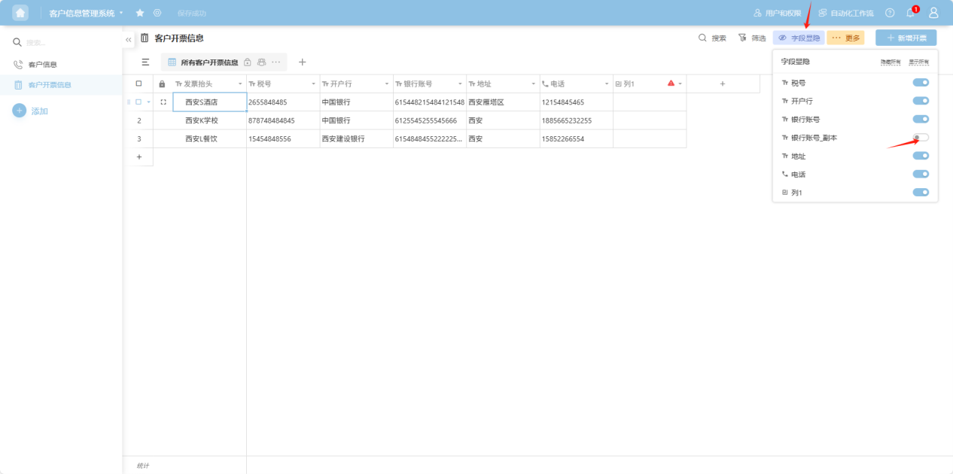Viewport: 953px width, 474px height.
Task: Select 客户信息 in the left sidebar
Action: click(x=43, y=65)
